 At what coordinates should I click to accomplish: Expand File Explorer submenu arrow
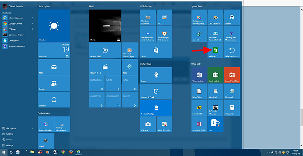pyautogui.click(x=32, y=128)
